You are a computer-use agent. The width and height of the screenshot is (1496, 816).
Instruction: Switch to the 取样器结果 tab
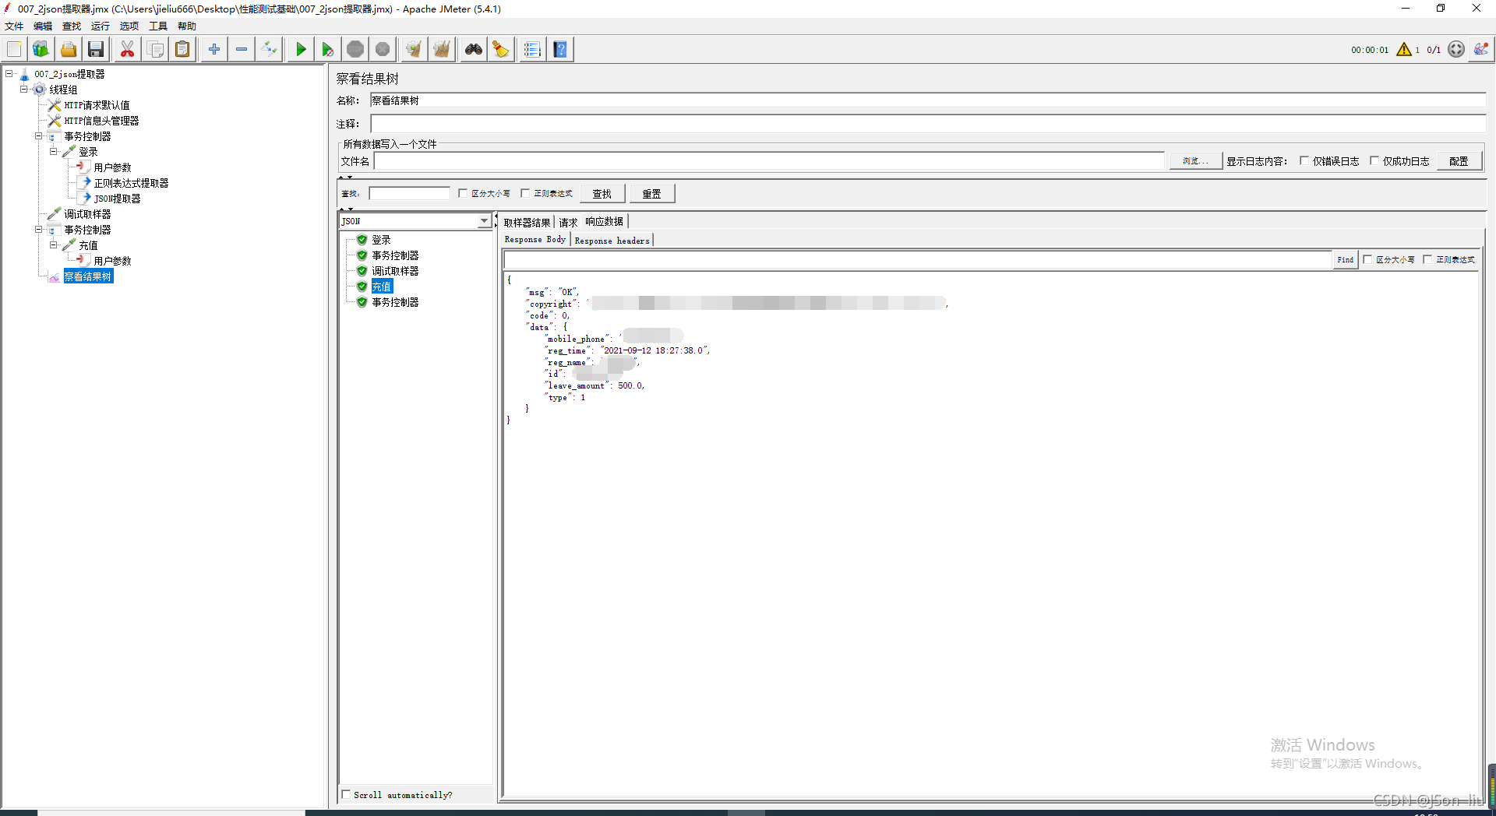pyautogui.click(x=527, y=222)
